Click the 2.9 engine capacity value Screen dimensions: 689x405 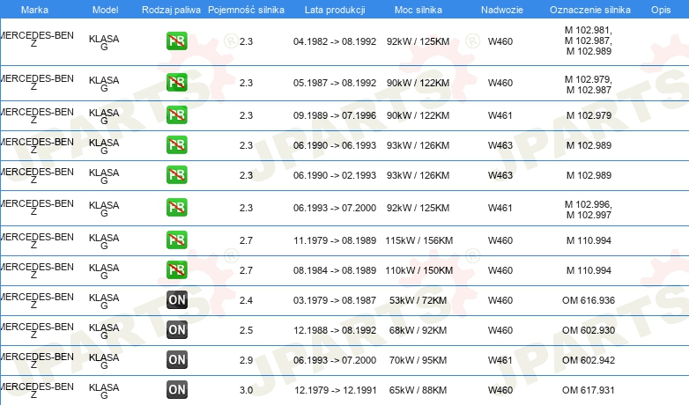click(x=246, y=360)
